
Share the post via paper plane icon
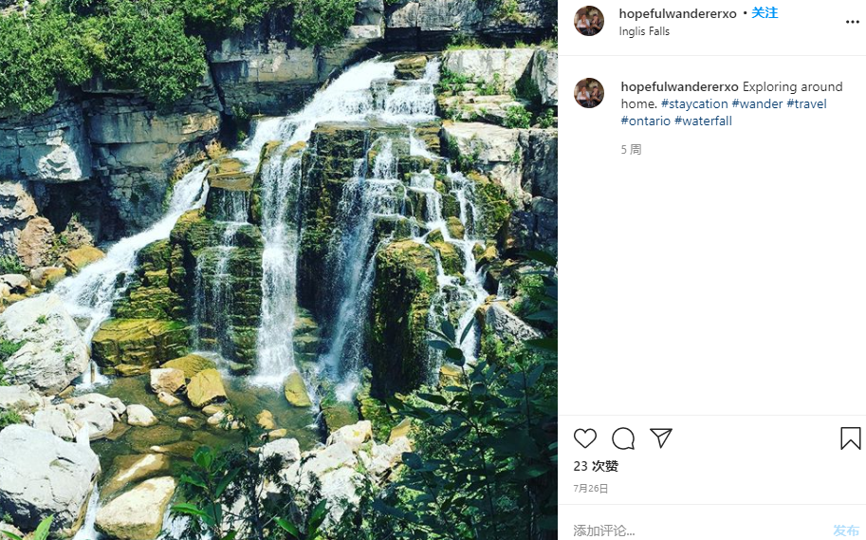[661, 438]
